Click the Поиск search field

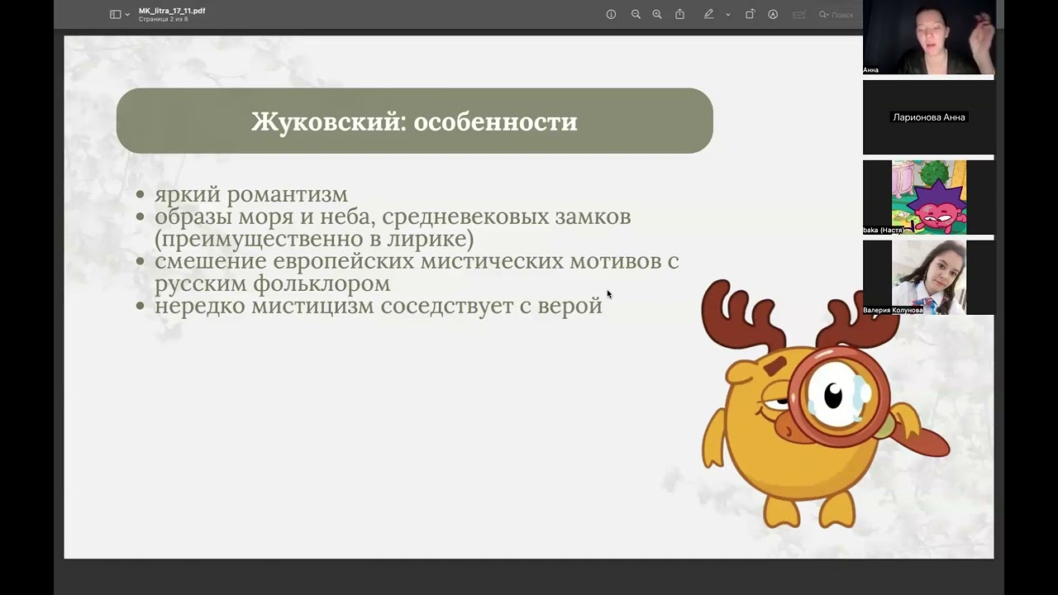click(836, 15)
